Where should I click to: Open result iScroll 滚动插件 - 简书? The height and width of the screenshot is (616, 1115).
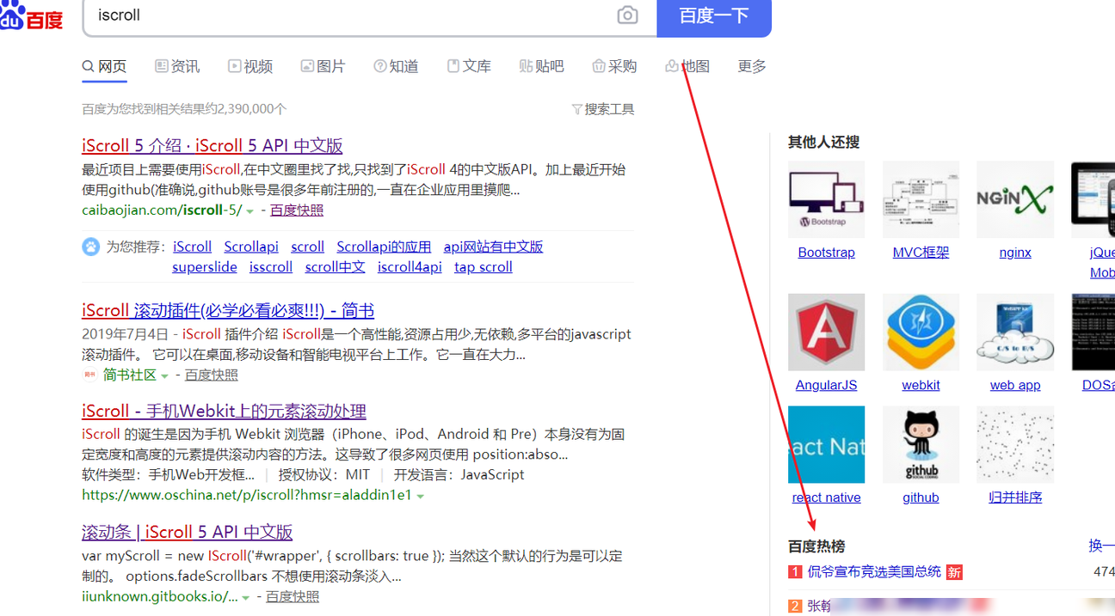click(x=228, y=310)
